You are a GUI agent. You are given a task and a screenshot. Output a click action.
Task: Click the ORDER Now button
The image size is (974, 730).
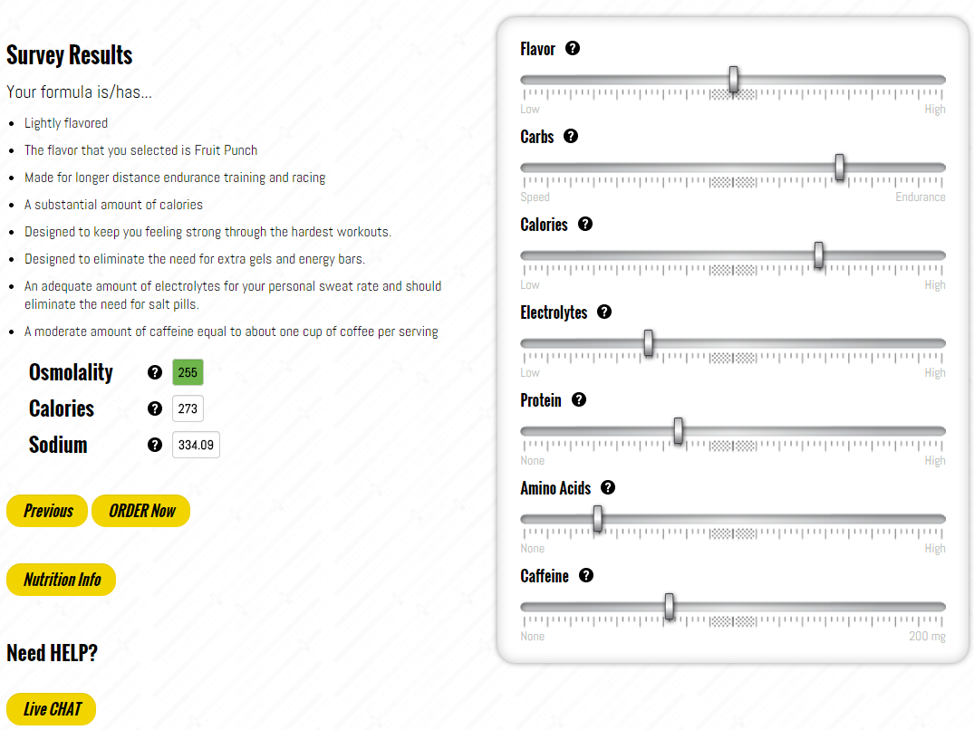click(x=141, y=511)
